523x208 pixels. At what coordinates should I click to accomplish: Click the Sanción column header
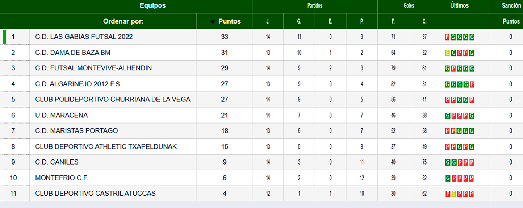coord(511,6)
